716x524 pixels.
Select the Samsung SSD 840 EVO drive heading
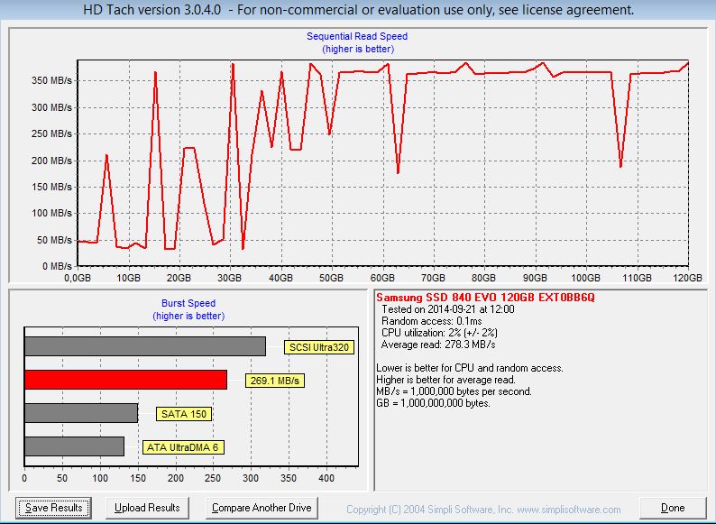pyautogui.click(x=485, y=298)
